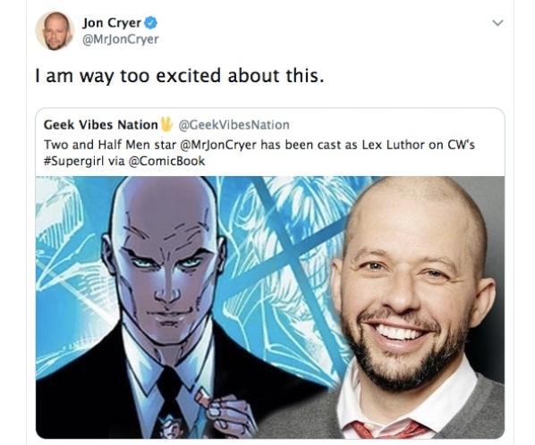Open the #Supergirl hashtag
The height and width of the screenshot is (445, 535).
tap(73, 161)
